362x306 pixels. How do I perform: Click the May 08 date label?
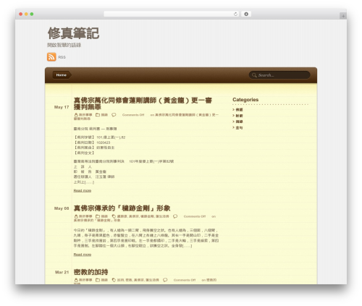click(62, 208)
